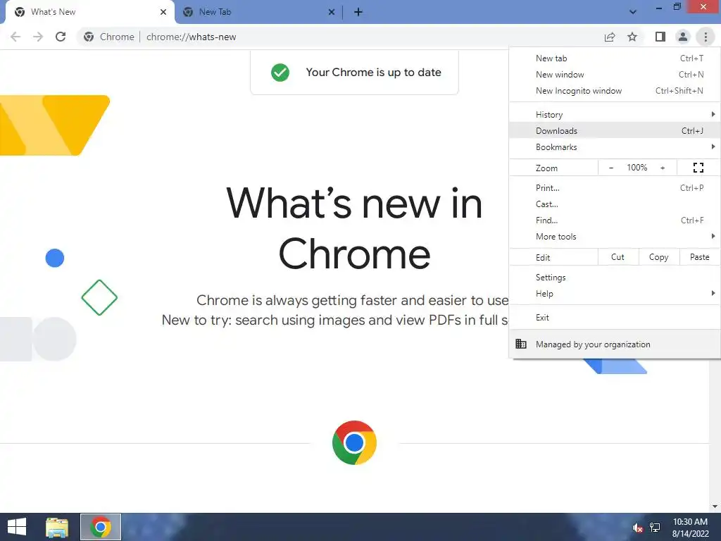
Task: Click the fullscreen icon in Zoom row
Action: click(x=698, y=168)
